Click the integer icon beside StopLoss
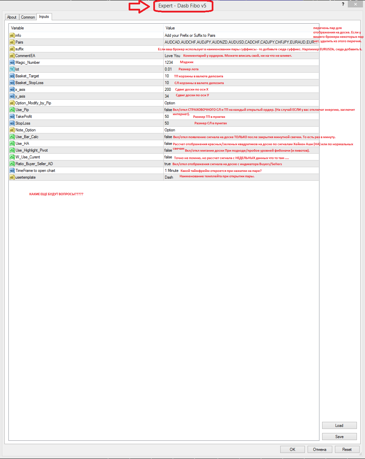Image resolution: width=365 pixels, height=459 pixels. tap(12, 123)
